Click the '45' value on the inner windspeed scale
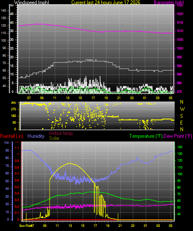 coord(12,14)
